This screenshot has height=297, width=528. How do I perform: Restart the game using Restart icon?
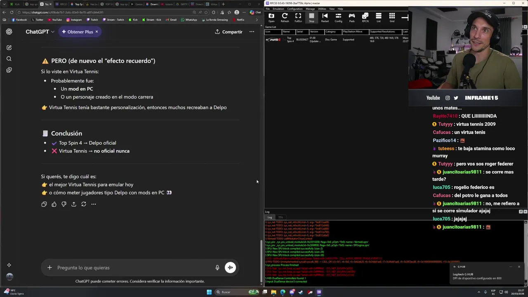(325, 18)
